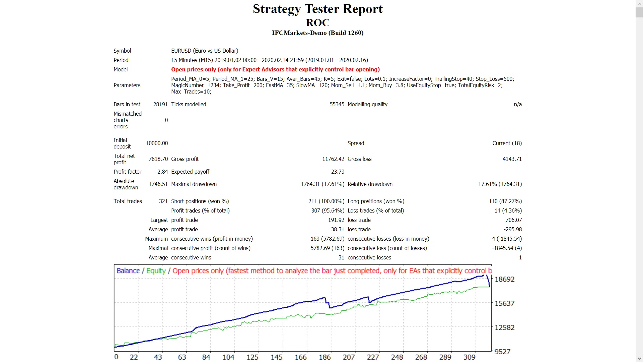Click the ROC expert name title
This screenshot has width=643, height=362.
(x=317, y=23)
